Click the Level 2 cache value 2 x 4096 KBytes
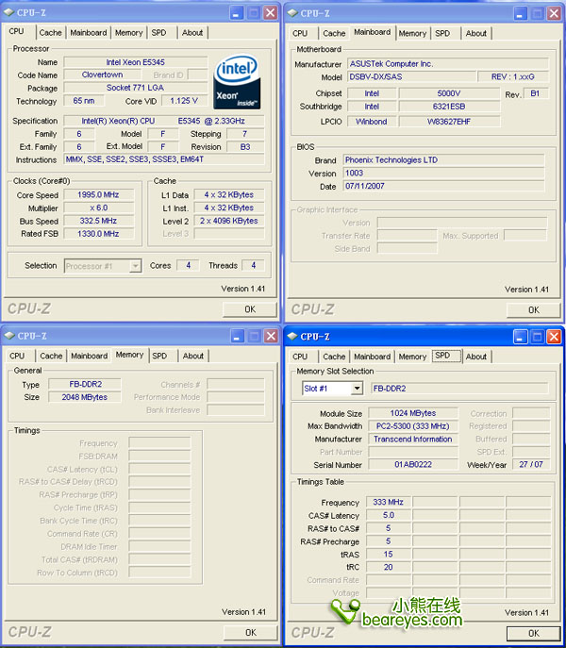This screenshot has height=648, width=566. tap(228, 221)
